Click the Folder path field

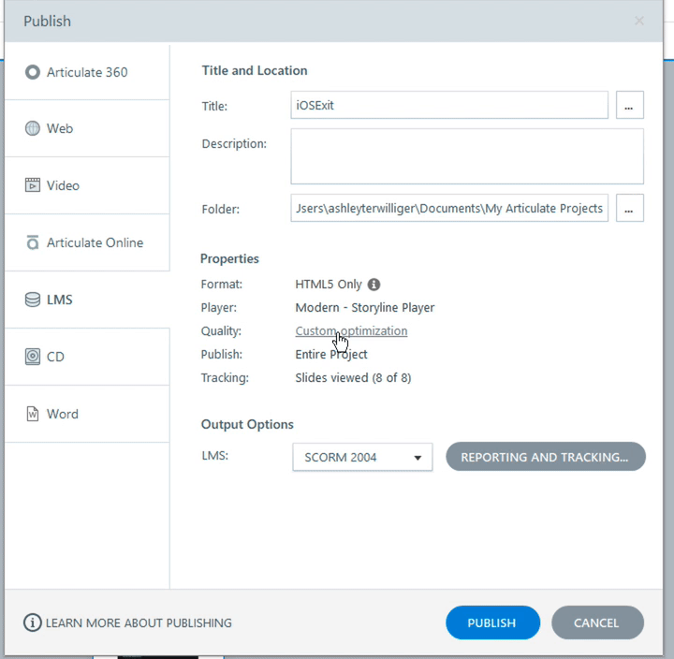(x=449, y=209)
